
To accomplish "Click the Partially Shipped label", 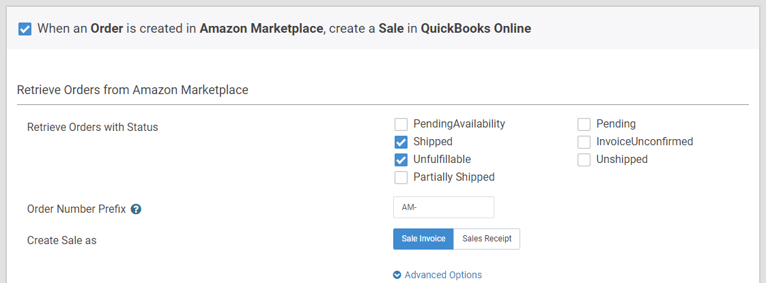I will click(x=454, y=177).
